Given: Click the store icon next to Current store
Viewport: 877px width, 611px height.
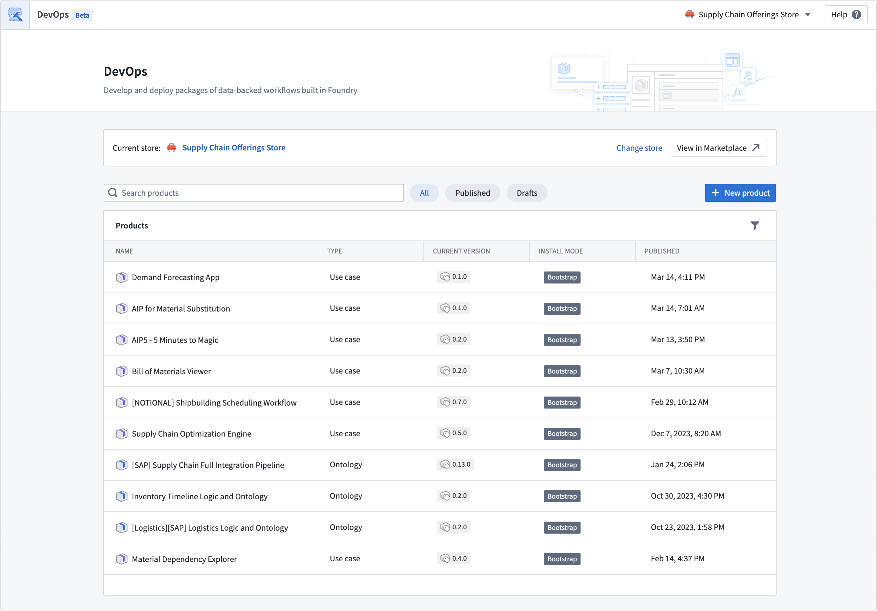Looking at the screenshot, I should (x=171, y=148).
